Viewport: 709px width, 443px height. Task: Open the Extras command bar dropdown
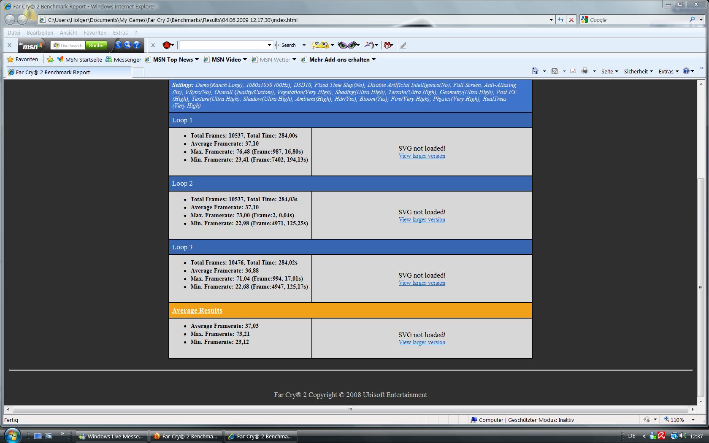tap(668, 71)
